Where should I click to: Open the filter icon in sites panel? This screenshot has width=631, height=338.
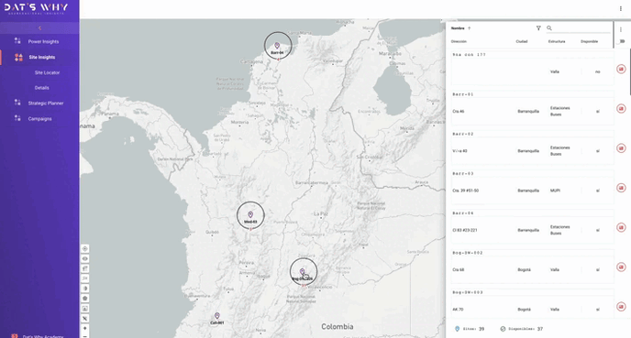tap(538, 28)
